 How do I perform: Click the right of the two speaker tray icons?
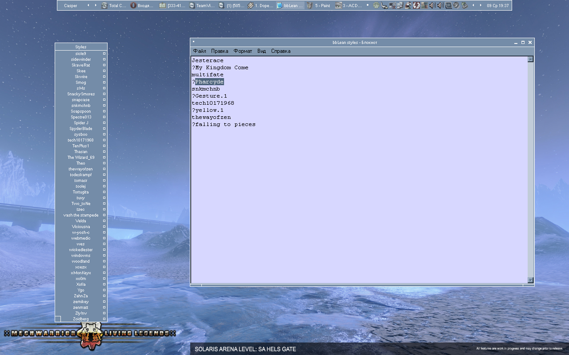440,5
